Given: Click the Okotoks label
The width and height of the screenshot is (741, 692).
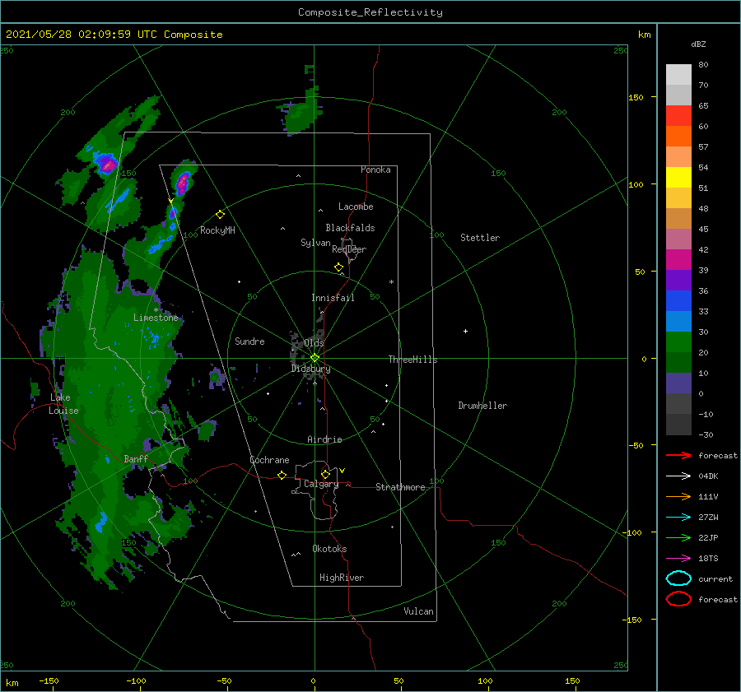Looking at the screenshot, I should point(329,549).
